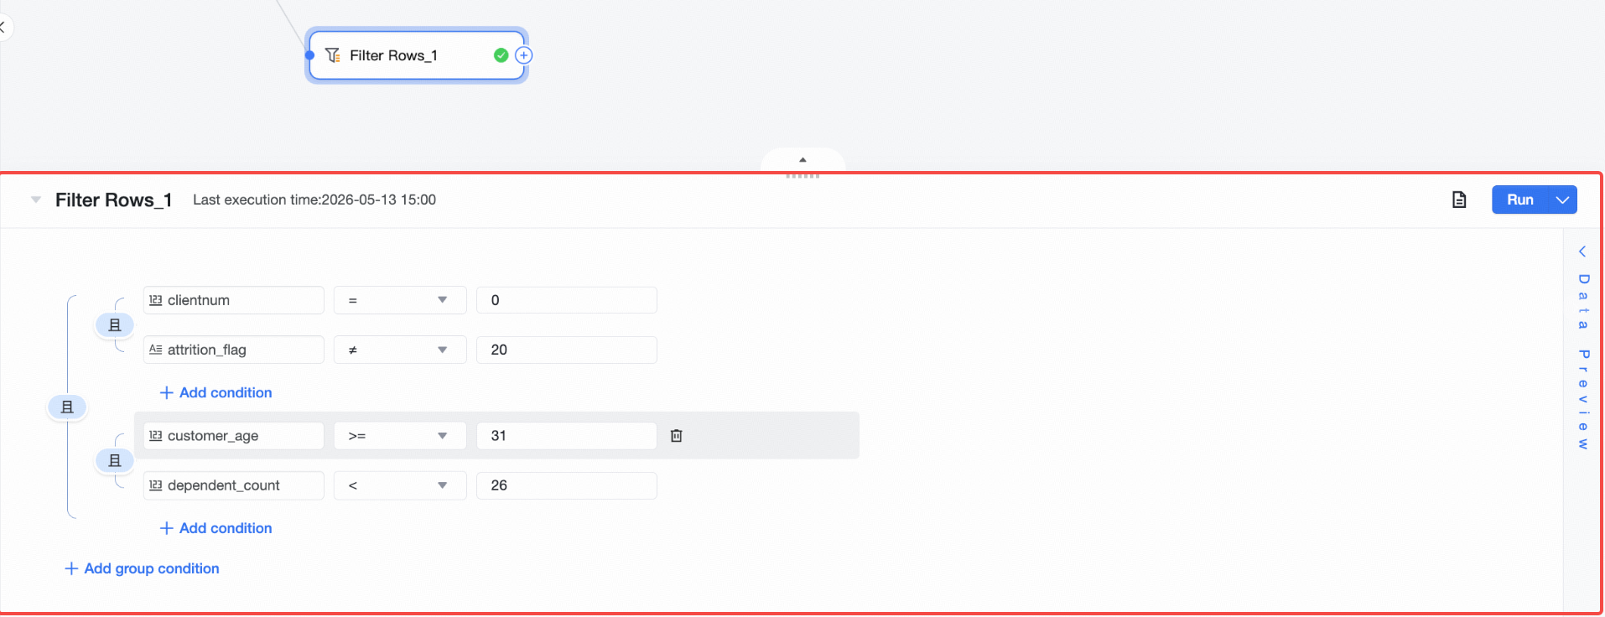Expand Data Preview side panel chevron
Screen dimensions: 1605x617
[x=1582, y=251]
